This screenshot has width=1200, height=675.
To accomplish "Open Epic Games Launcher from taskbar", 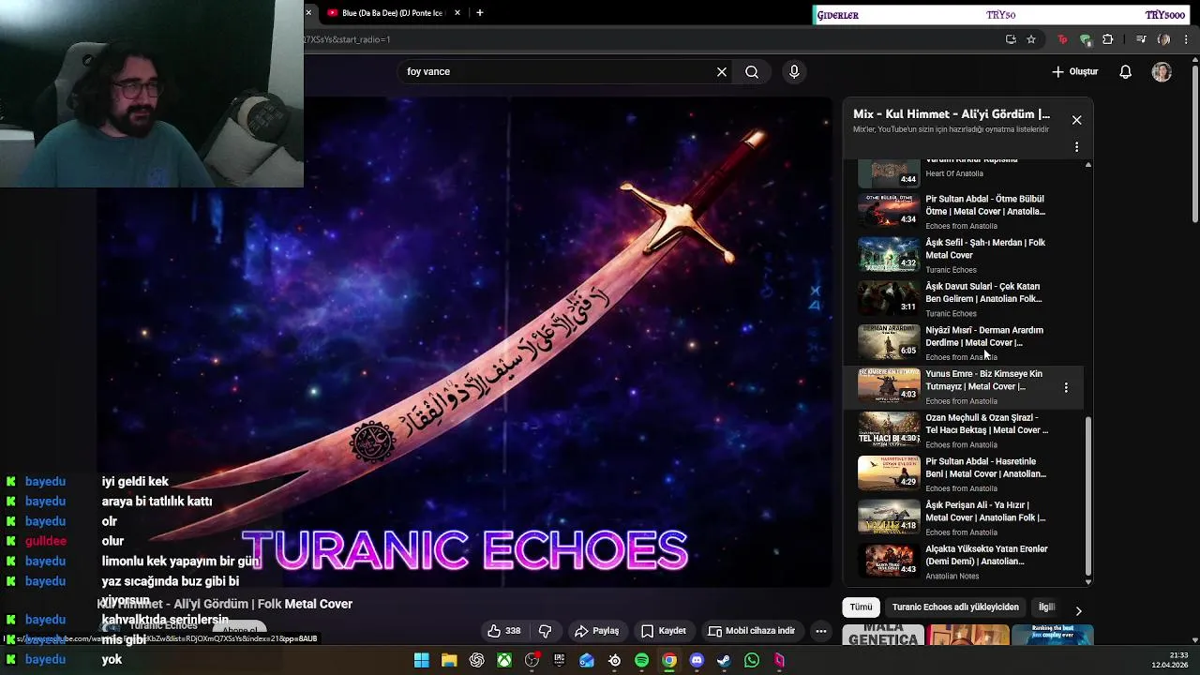I will tap(559, 661).
